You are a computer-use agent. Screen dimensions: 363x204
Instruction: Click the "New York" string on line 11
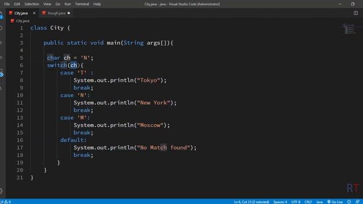pos(154,103)
